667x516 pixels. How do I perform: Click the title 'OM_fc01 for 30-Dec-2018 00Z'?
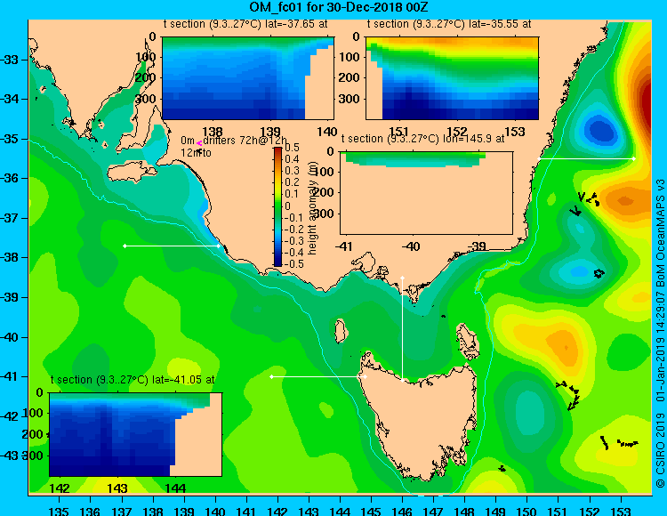coord(339,7)
